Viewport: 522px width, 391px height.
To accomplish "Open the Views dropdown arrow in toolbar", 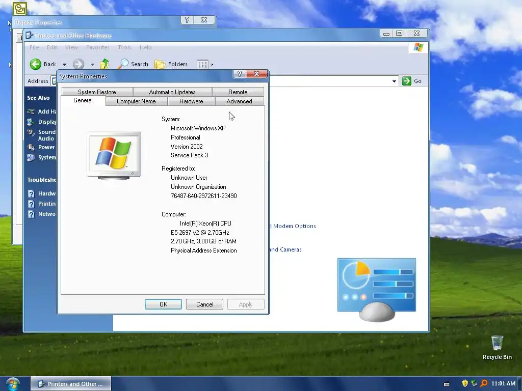I will point(212,65).
